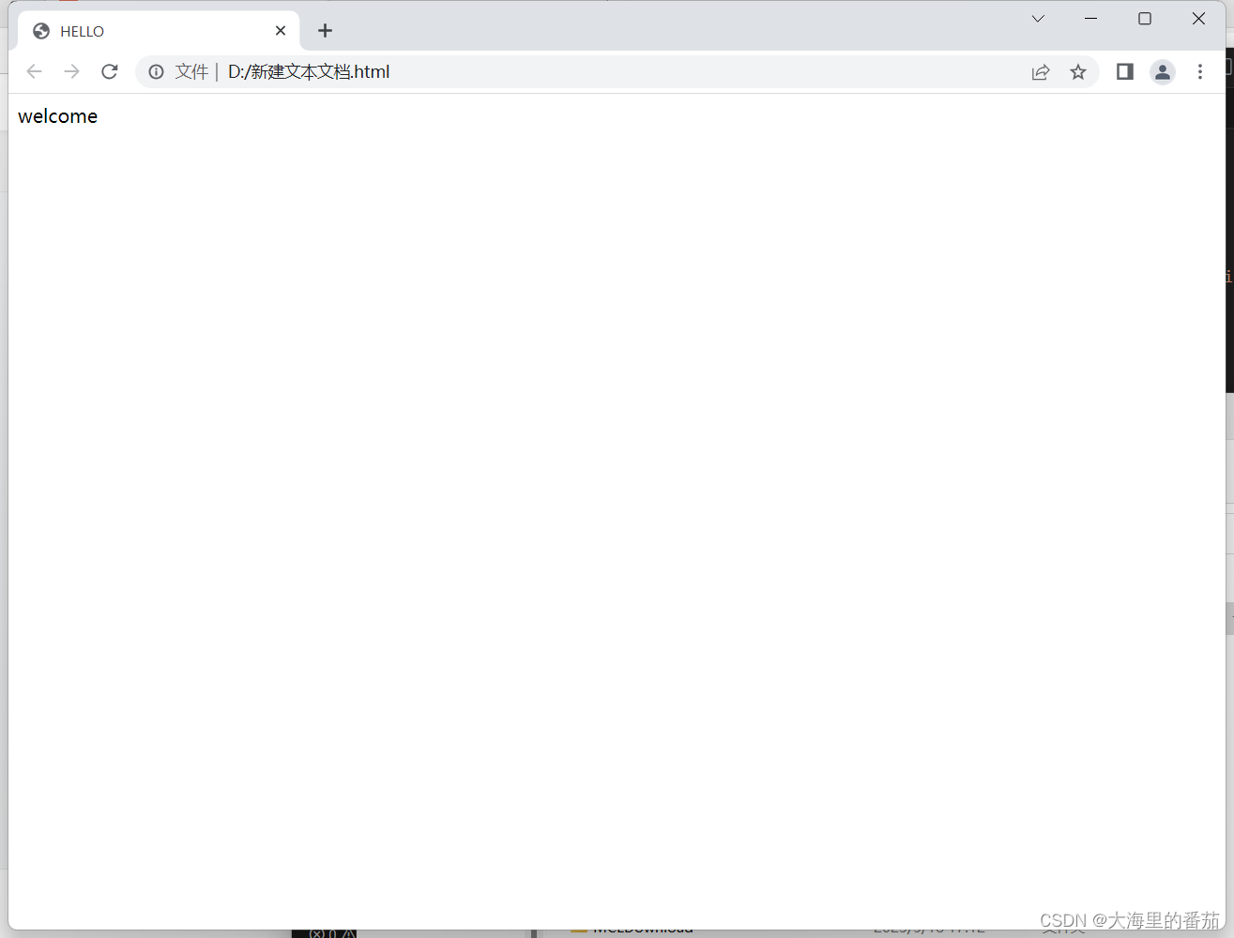1234x938 pixels.
Task: Minimize the browser window
Action: (x=1089, y=18)
